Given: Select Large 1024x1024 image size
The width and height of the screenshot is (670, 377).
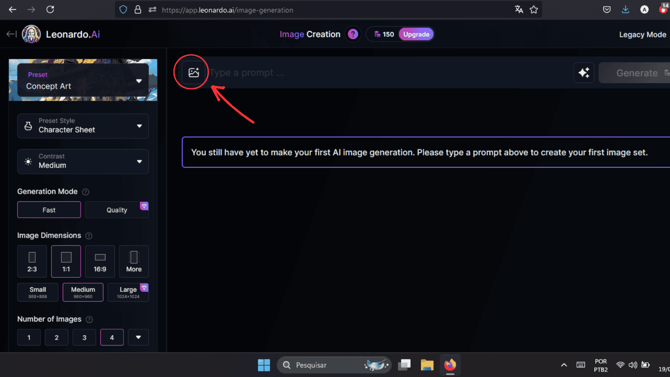Looking at the screenshot, I should [128, 291].
